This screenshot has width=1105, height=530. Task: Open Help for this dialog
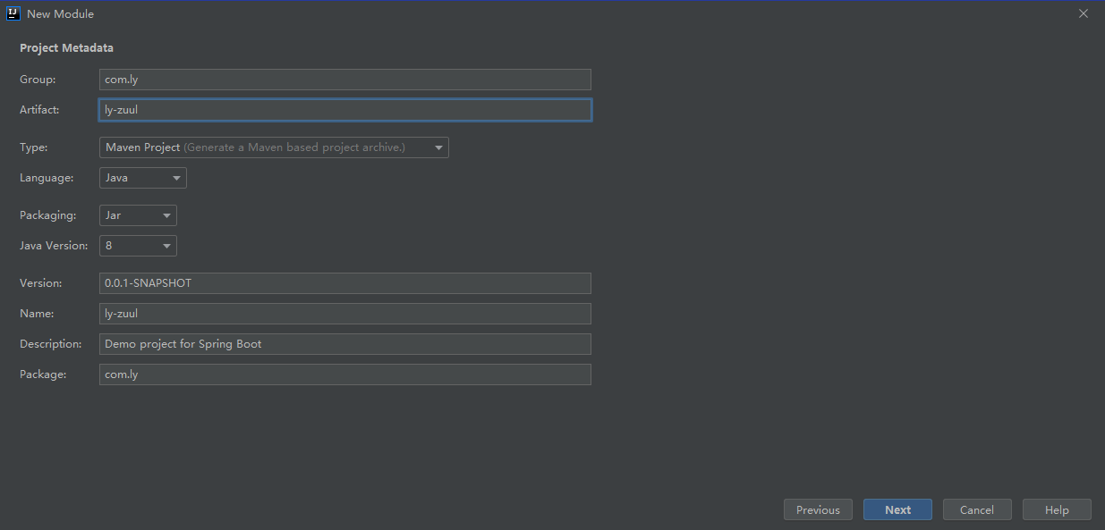pos(1057,509)
